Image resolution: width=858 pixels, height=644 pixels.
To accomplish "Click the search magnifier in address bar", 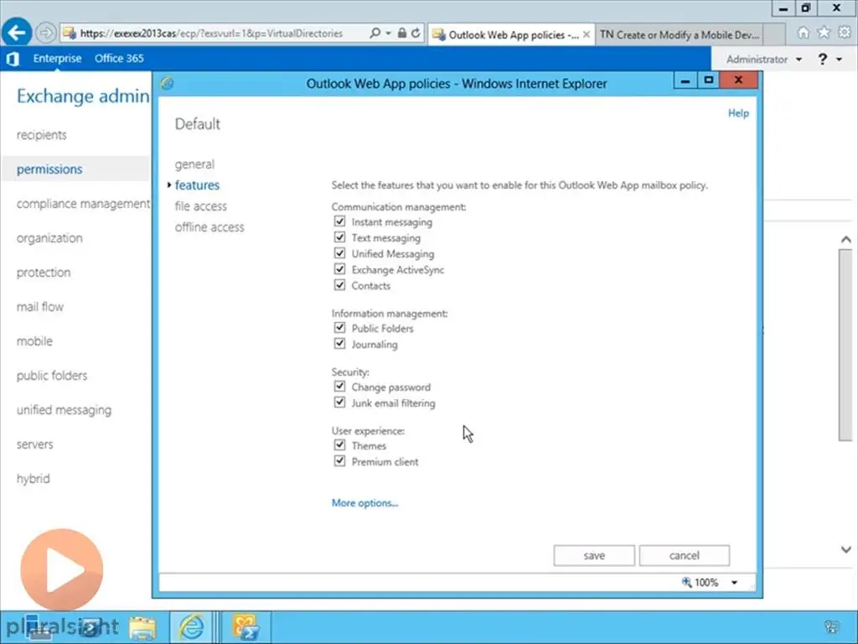I will [375, 34].
